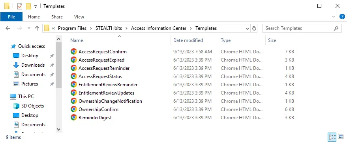Click the navigation pane scroll up arrow
This screenshot has height=142, width=347.
point(58,39)
